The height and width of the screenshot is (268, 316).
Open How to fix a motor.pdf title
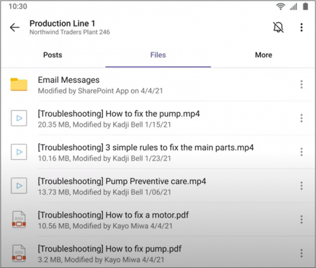tap(113, 215)
